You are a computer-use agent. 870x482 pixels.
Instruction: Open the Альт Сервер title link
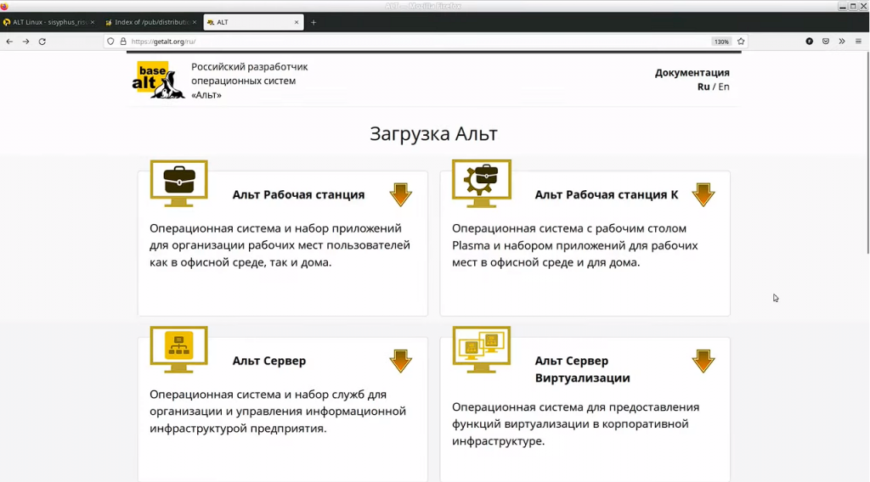click(x=269, y=361)
